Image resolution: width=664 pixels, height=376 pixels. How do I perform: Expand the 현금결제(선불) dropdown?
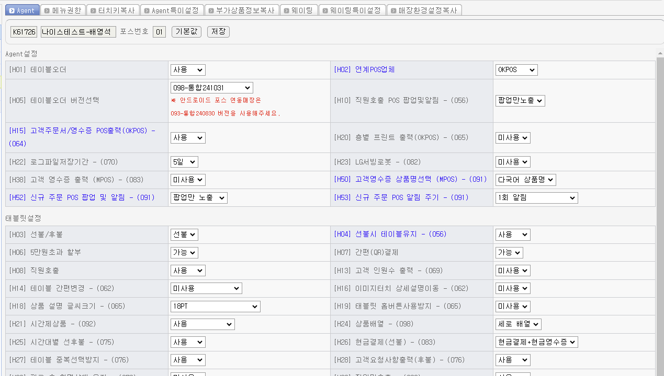(x=536, y=342)
